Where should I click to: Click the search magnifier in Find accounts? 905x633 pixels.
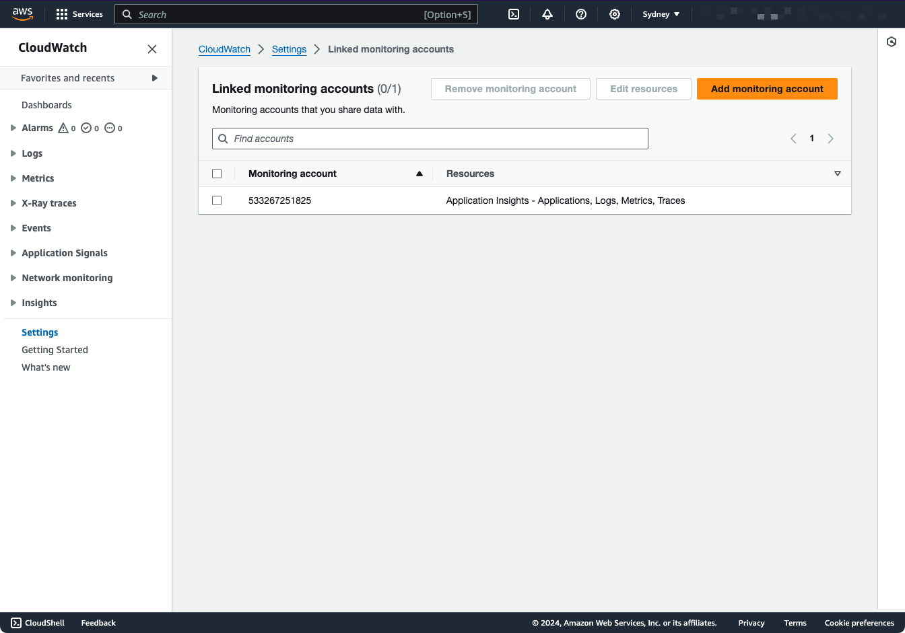[223, 139]
